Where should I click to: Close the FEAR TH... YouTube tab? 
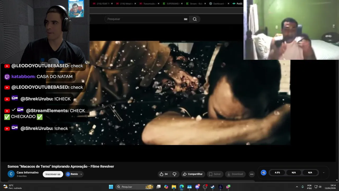click(112, 4)
